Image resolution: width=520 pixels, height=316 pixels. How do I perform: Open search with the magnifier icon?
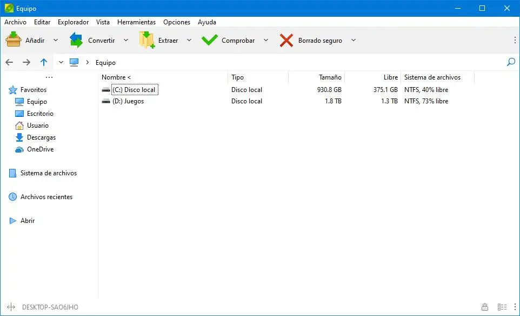click(511, 62)
